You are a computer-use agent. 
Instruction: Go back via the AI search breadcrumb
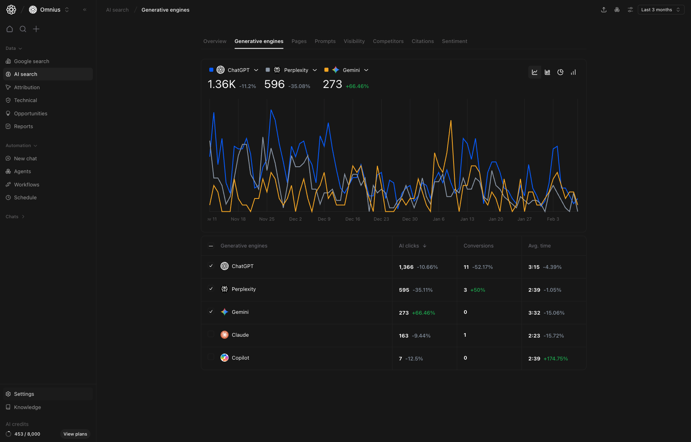point(117,10)
